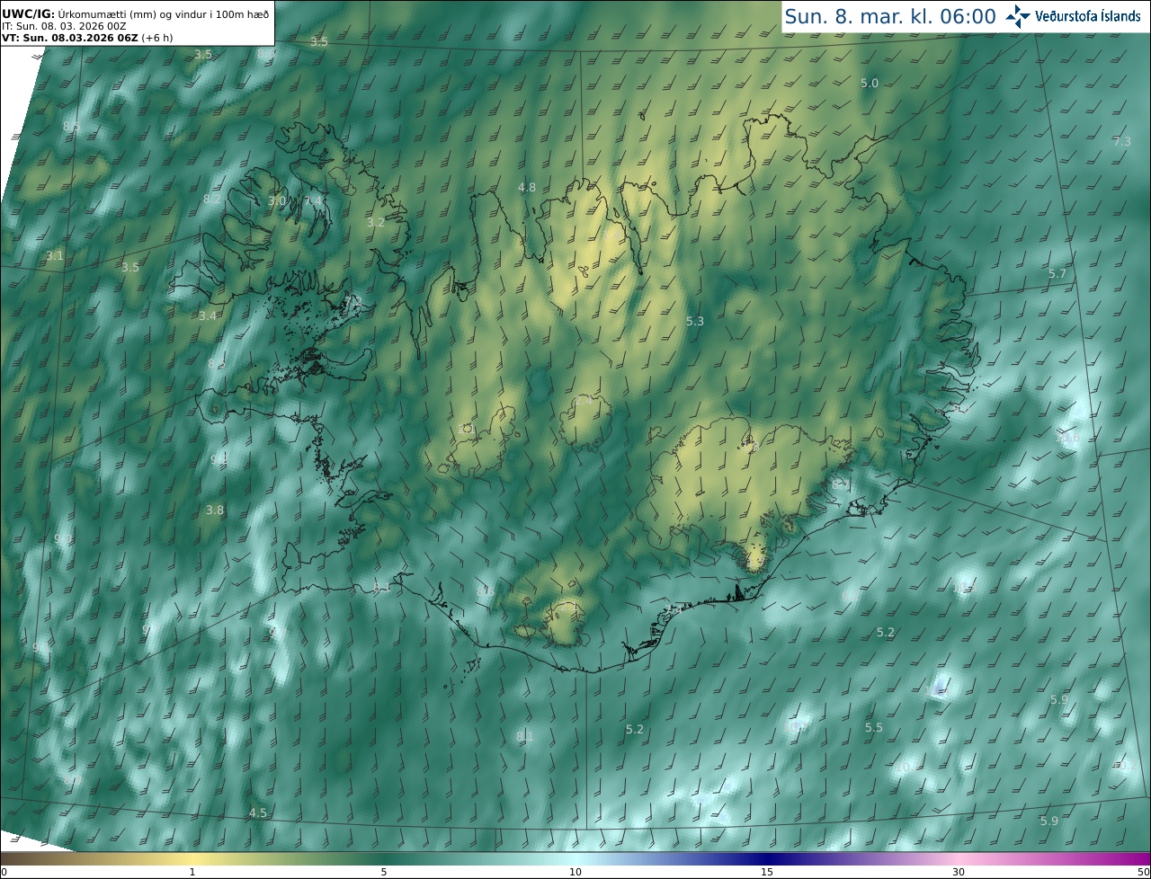Click the '3.4' value on the map

click(x=208, y=315)
